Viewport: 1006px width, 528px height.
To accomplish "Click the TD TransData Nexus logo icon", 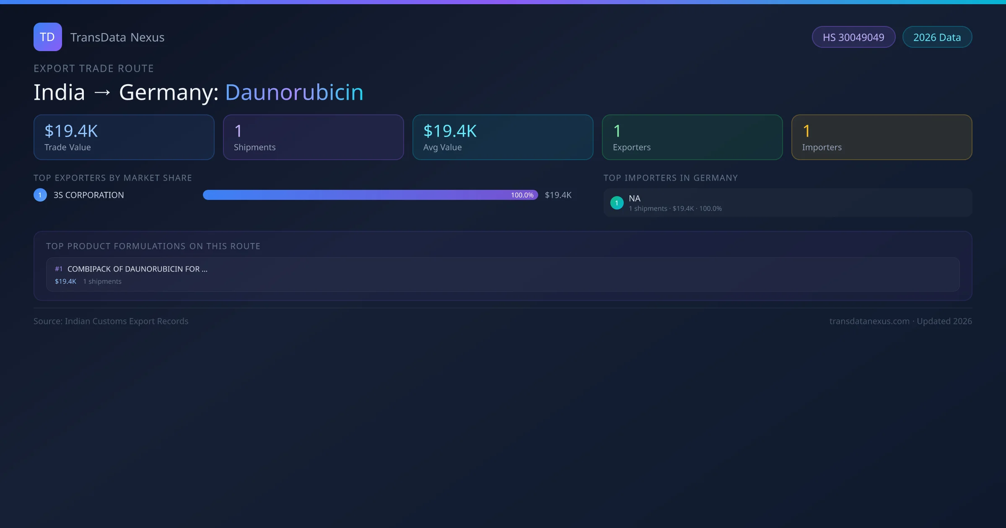I will (47, 37).
